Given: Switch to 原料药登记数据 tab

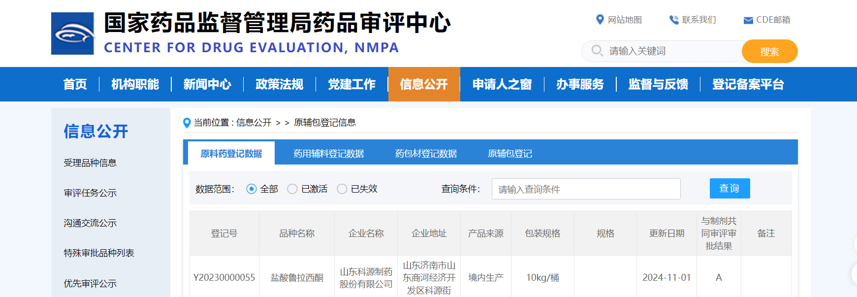Looking at the screenshot, I should [x=231, y=153].
